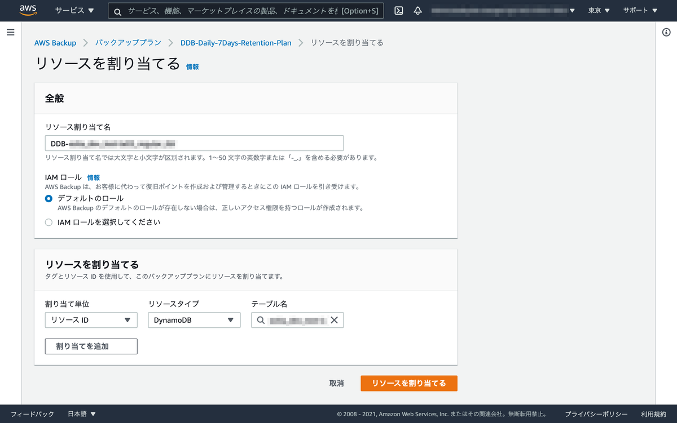Focus the top service search box
The width and height of the screenshot is (677, 423).
click(246, 11)
